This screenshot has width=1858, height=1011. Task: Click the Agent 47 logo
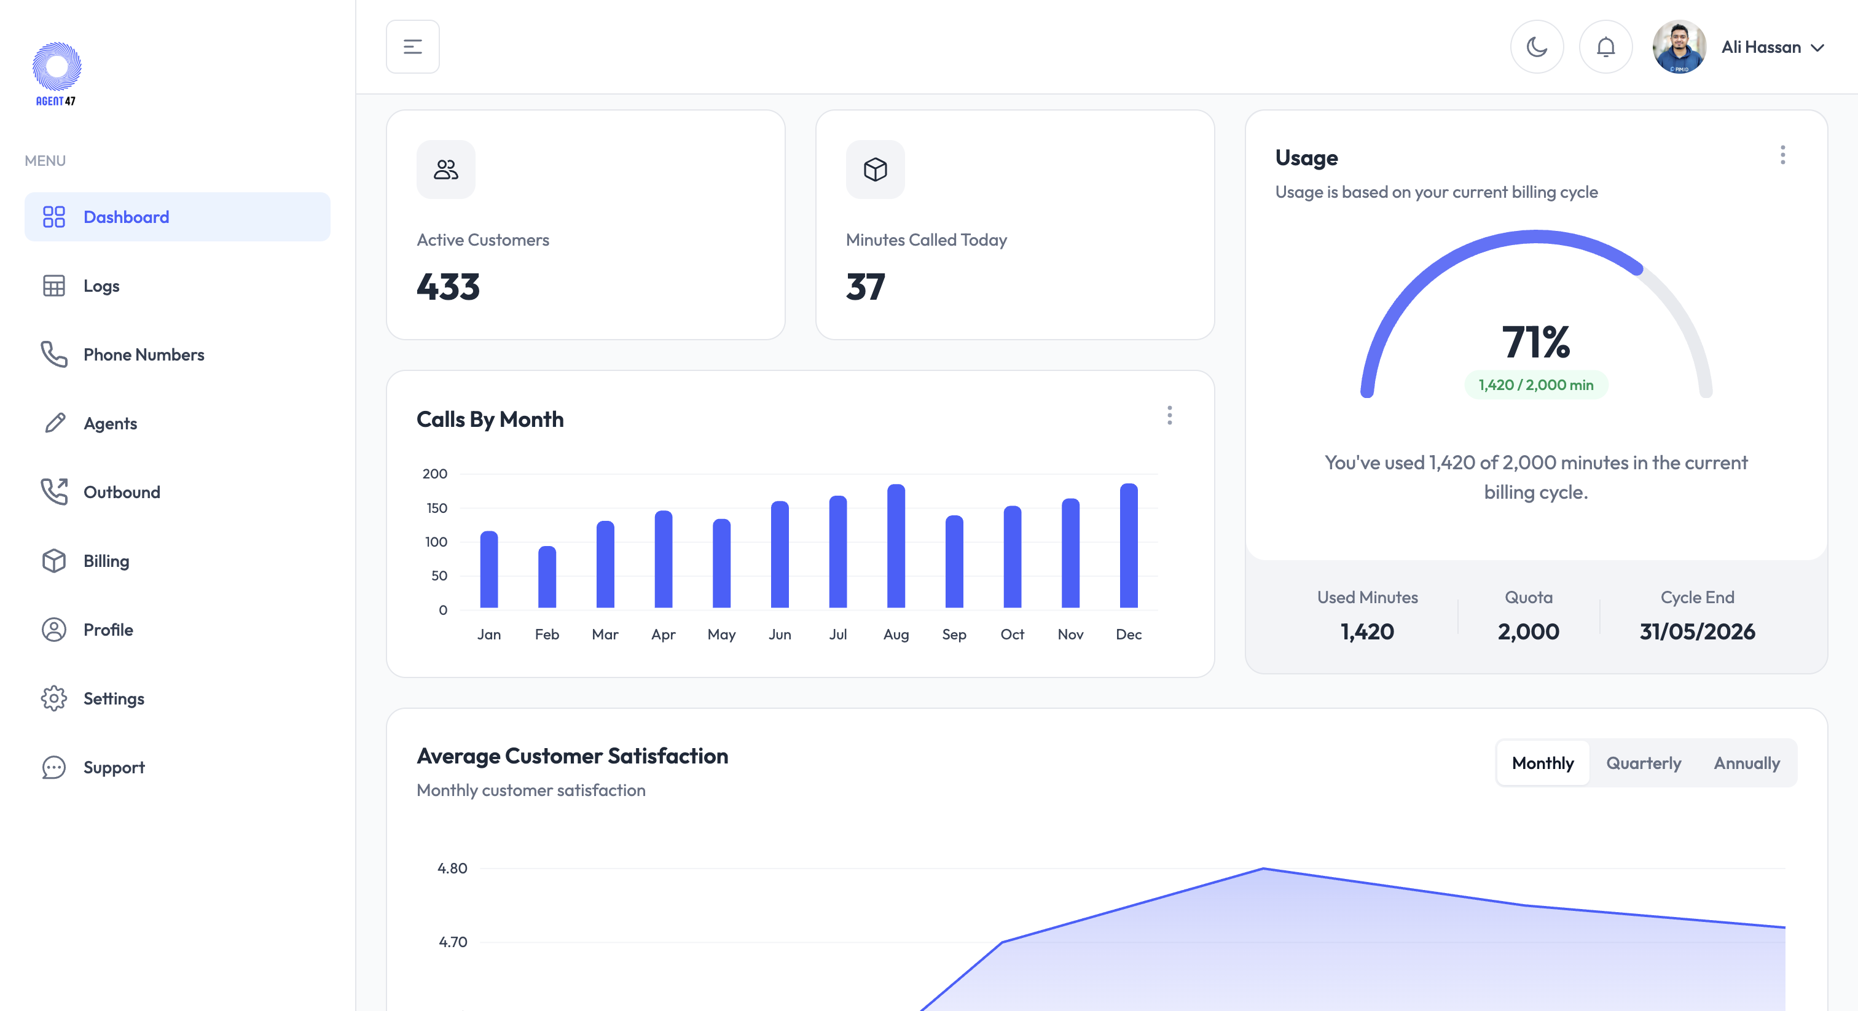tap(57, 74)
